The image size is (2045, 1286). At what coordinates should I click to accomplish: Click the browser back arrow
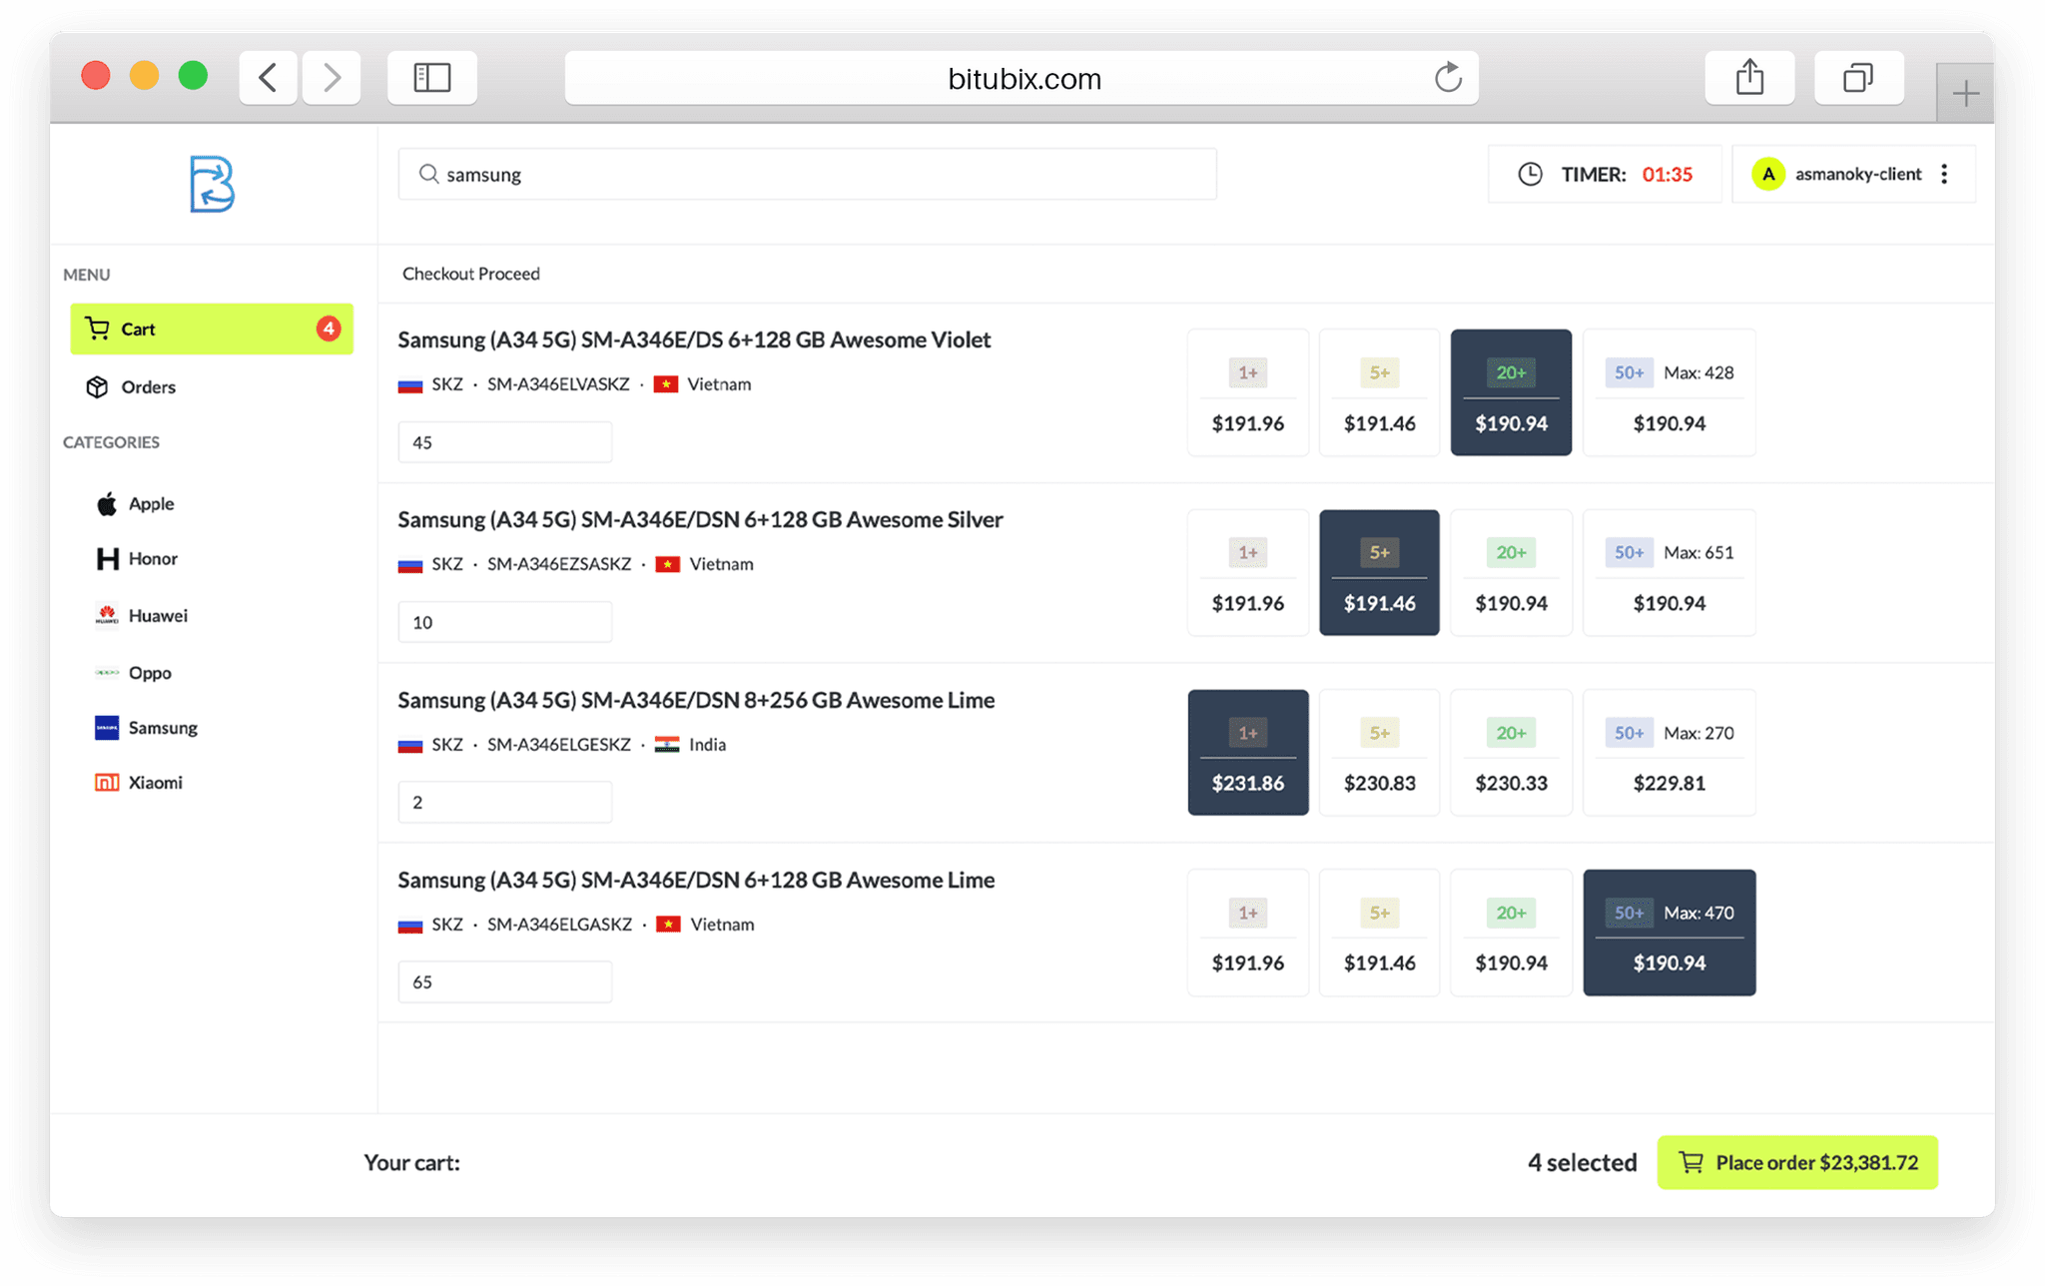point(268,77)
